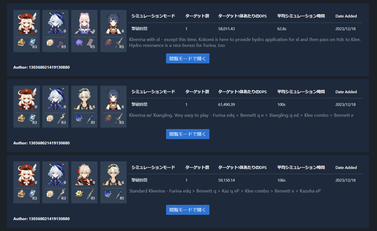The width and height of the screenshot is (377, 231).
Task: Click Date Added header in first card
Action: (346, 16)
